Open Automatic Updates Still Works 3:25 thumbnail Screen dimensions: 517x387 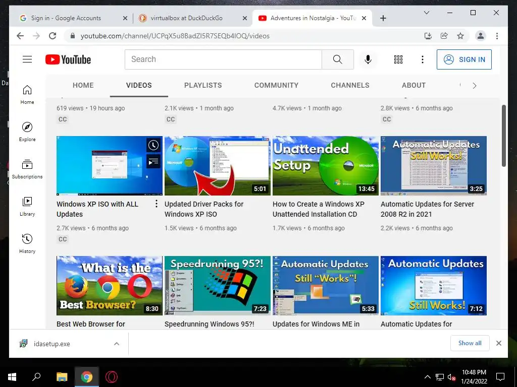click(434, 165)
